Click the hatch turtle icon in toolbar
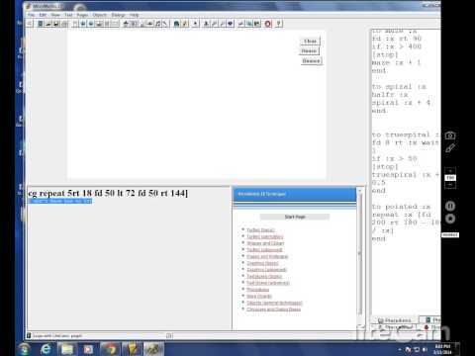 [176, 24]
